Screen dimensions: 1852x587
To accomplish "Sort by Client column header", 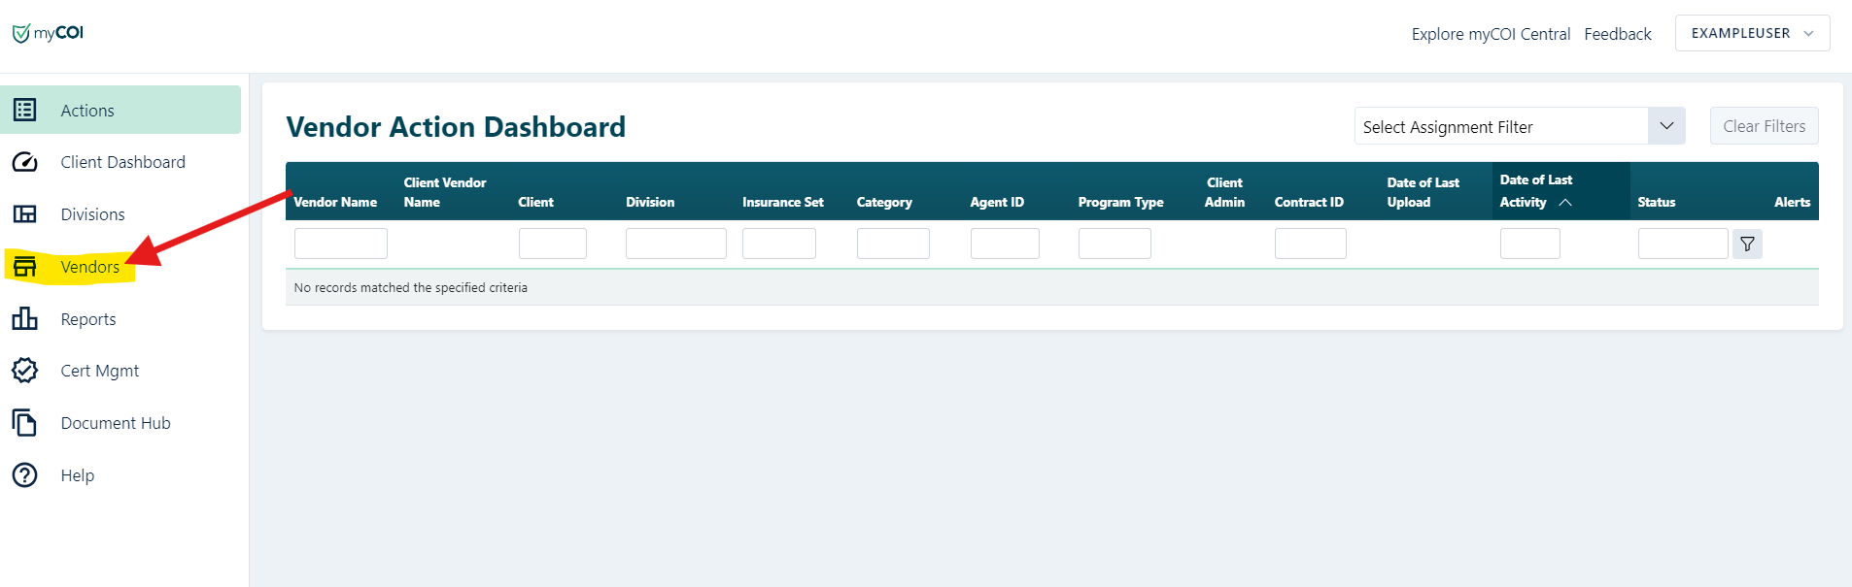I will coord(535,202).
